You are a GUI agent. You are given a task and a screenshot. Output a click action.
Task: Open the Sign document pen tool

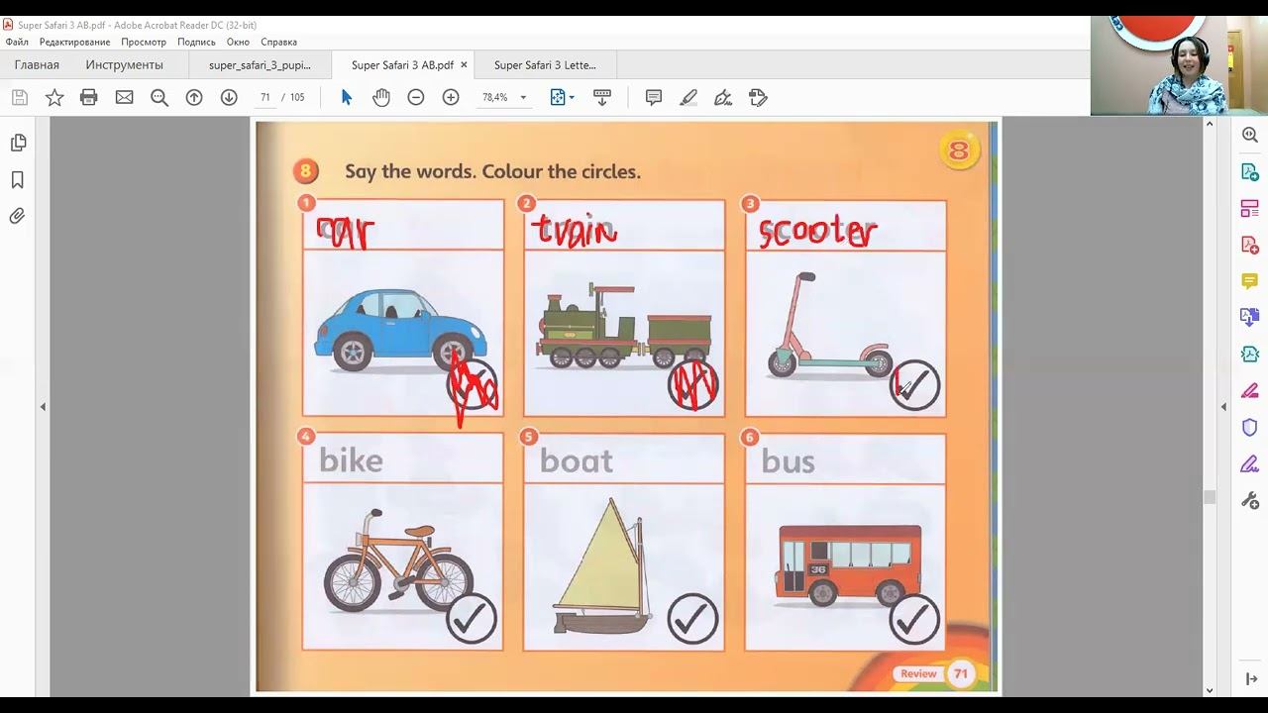pos(723,97)
